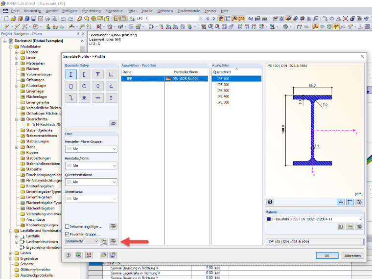Sort by the Querschnitt column header
This screenshot has height=279, width=372.
pos(237,72)
